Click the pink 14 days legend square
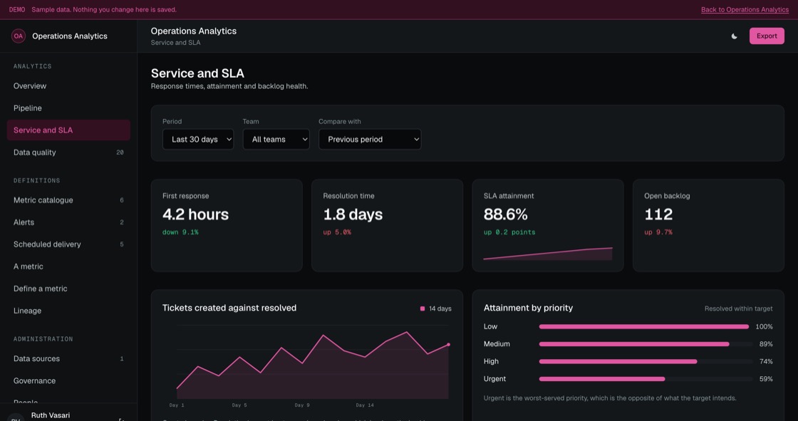Screen dimensions: 798x421 point(423,308)
